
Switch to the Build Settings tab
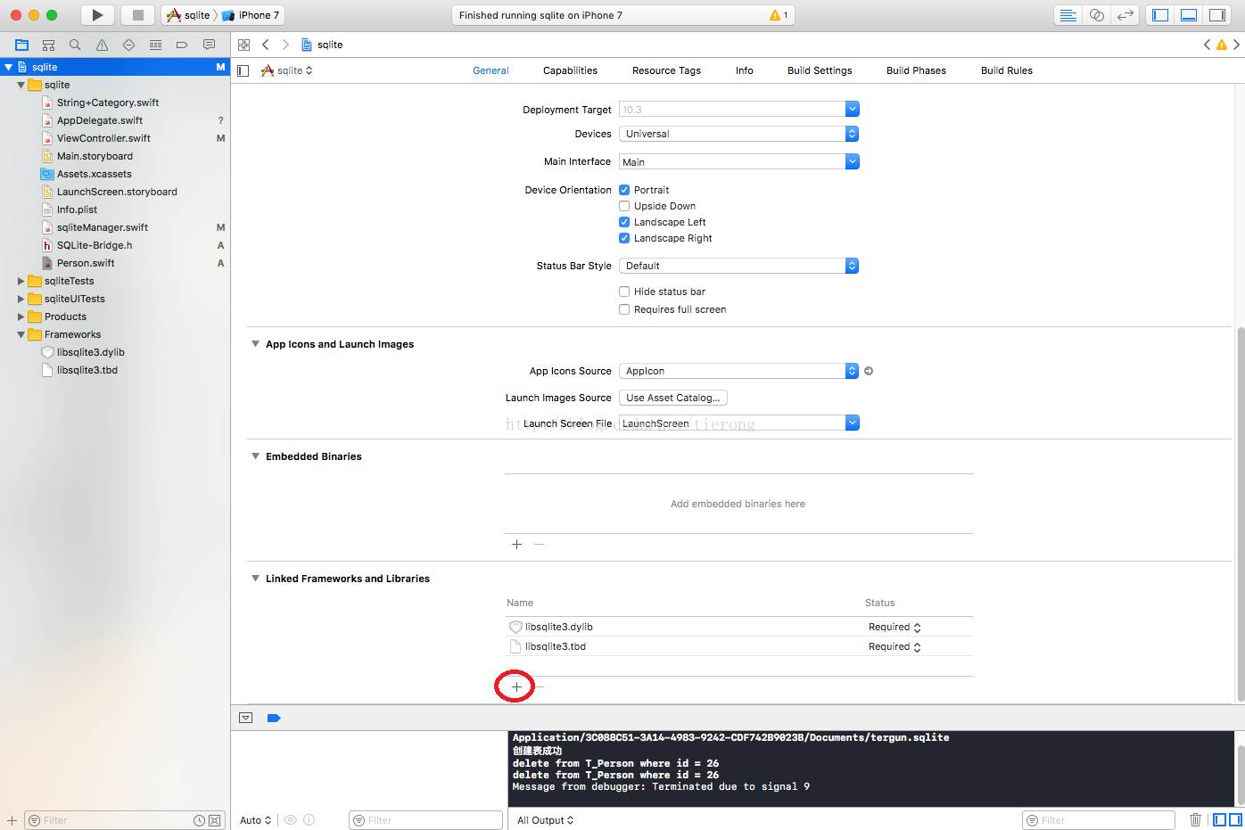coord(819,70)
